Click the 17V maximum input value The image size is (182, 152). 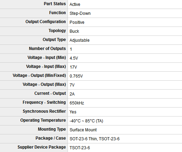[x=73, y=67]
